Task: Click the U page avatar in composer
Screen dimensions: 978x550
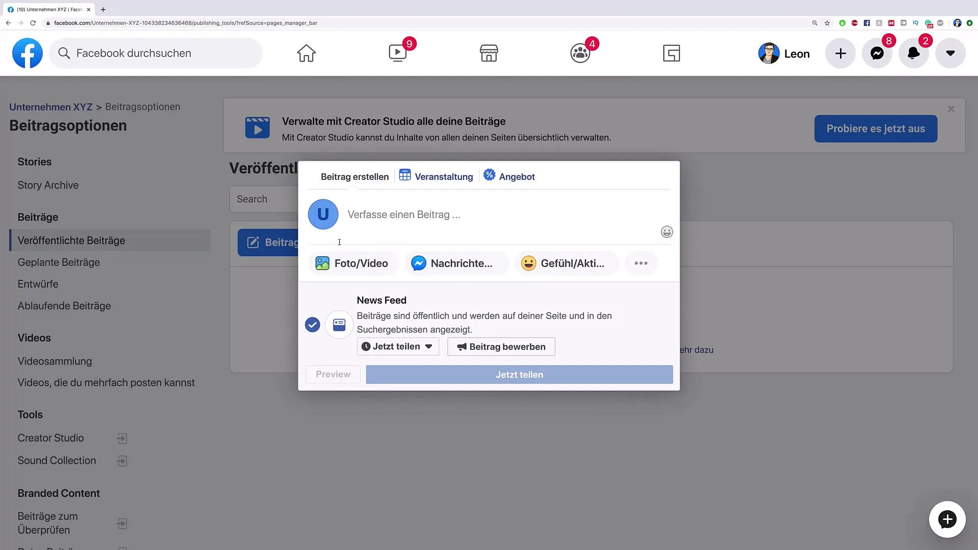Action: (323, 214)
